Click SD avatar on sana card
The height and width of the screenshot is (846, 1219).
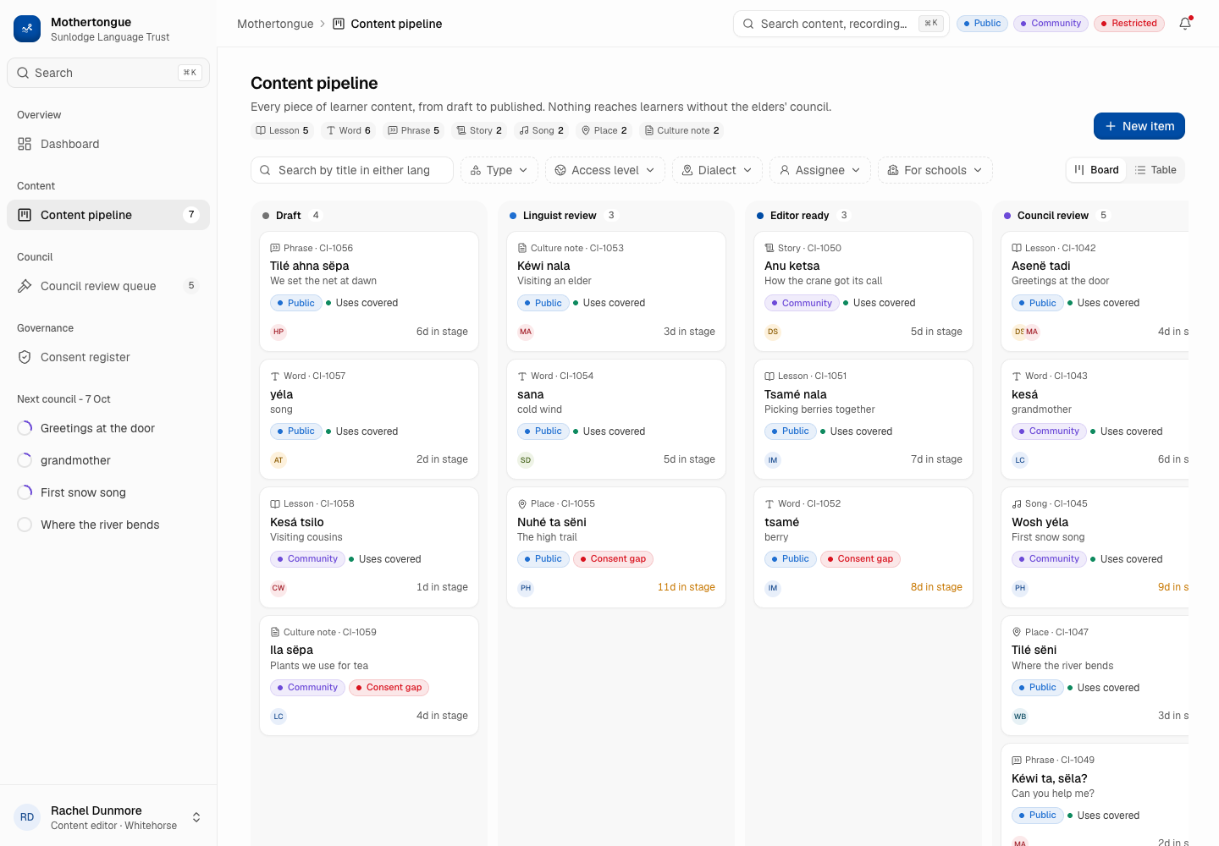(526, 460)
